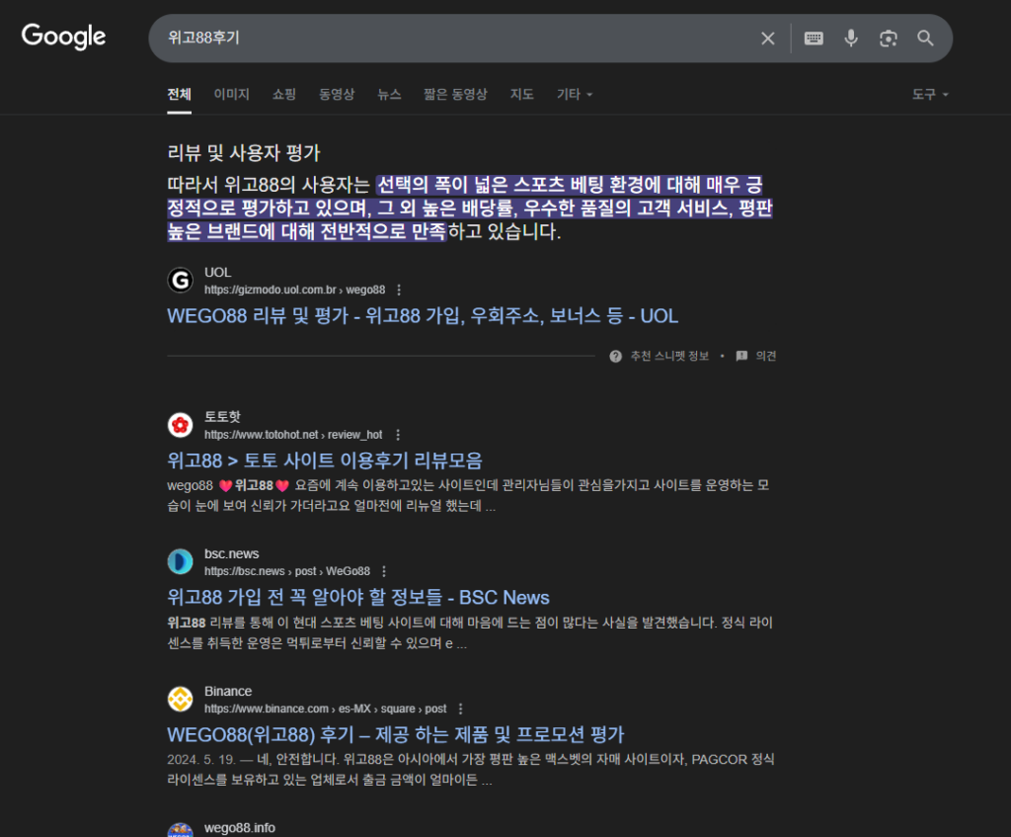Screen dimensions: 1011x837
Task: Open the 위고88 가입 전 꼭 알아야 할 정보들 link
Action: pyautogui.click(x=357, y=597)
